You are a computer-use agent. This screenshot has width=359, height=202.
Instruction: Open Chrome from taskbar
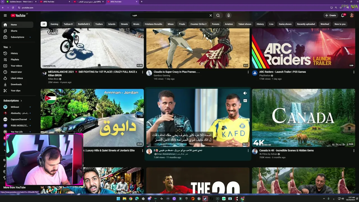tap(130, 199)
